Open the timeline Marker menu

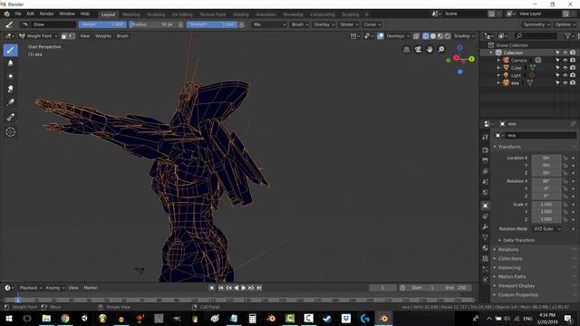[x=91, y=288]
